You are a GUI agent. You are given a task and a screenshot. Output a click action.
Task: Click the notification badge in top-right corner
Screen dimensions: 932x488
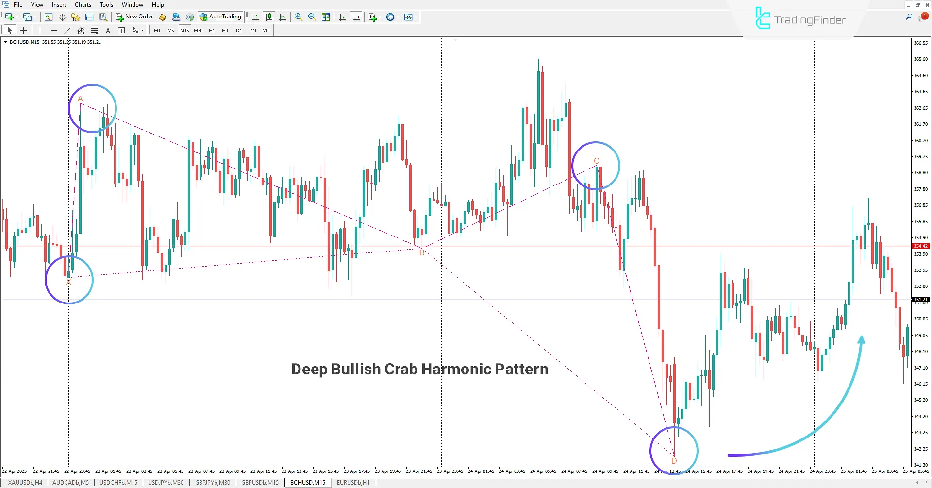pos(925,16)
